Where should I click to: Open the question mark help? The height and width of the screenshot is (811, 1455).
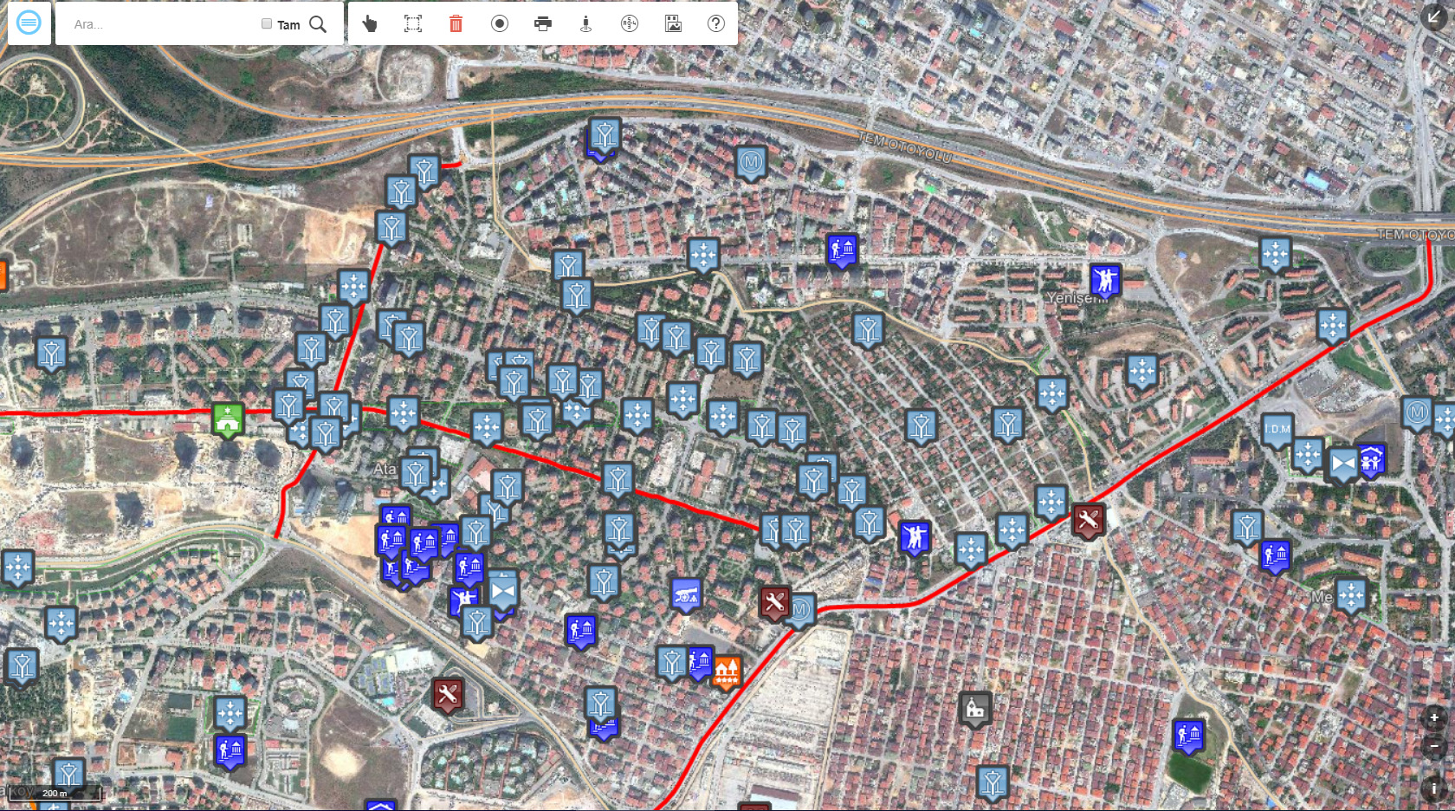716,23
